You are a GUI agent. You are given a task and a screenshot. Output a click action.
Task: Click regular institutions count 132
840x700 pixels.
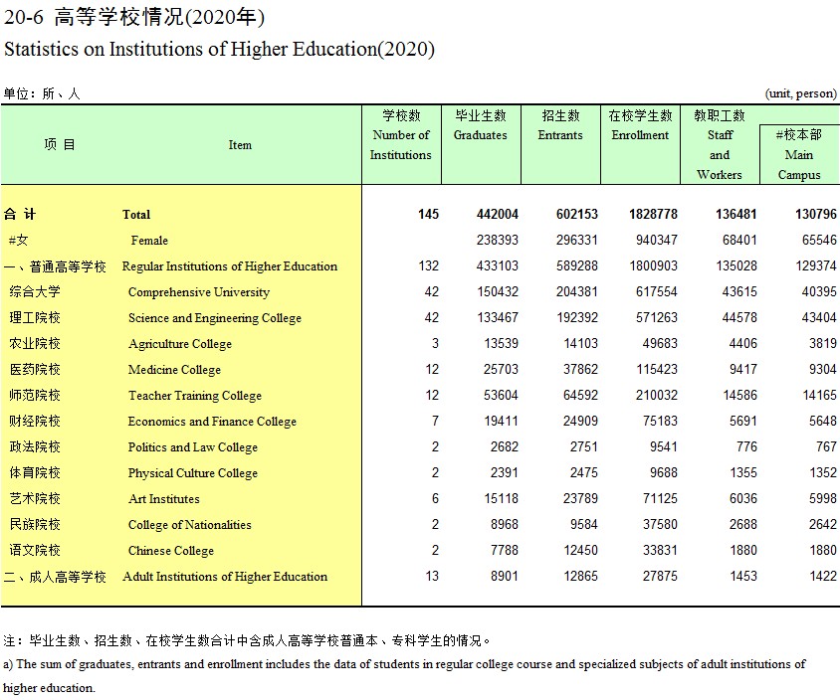[x=429, y=265]
